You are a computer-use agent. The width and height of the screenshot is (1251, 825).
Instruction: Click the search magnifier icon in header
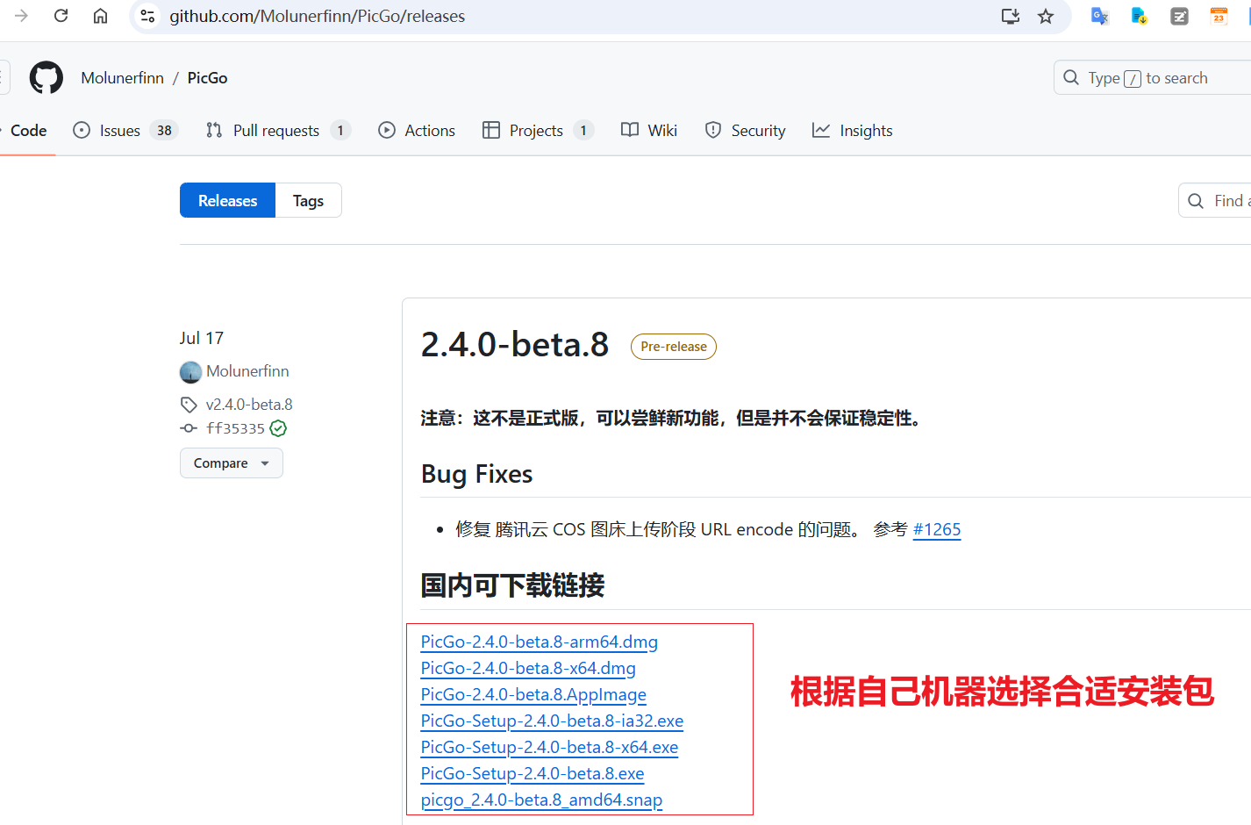click(1071, 77)
